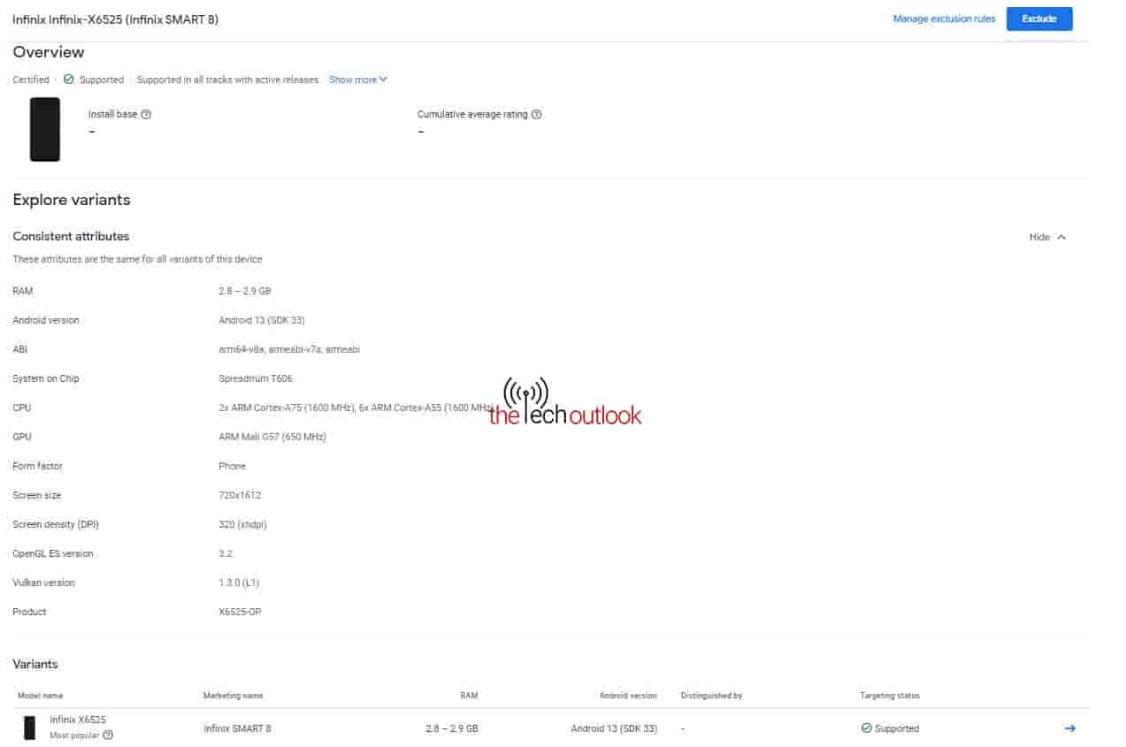Screen dimensions: 1126x747
Task: Expand the Show more details in Overview
Action: pyautogui.click(x=353, y=80)
